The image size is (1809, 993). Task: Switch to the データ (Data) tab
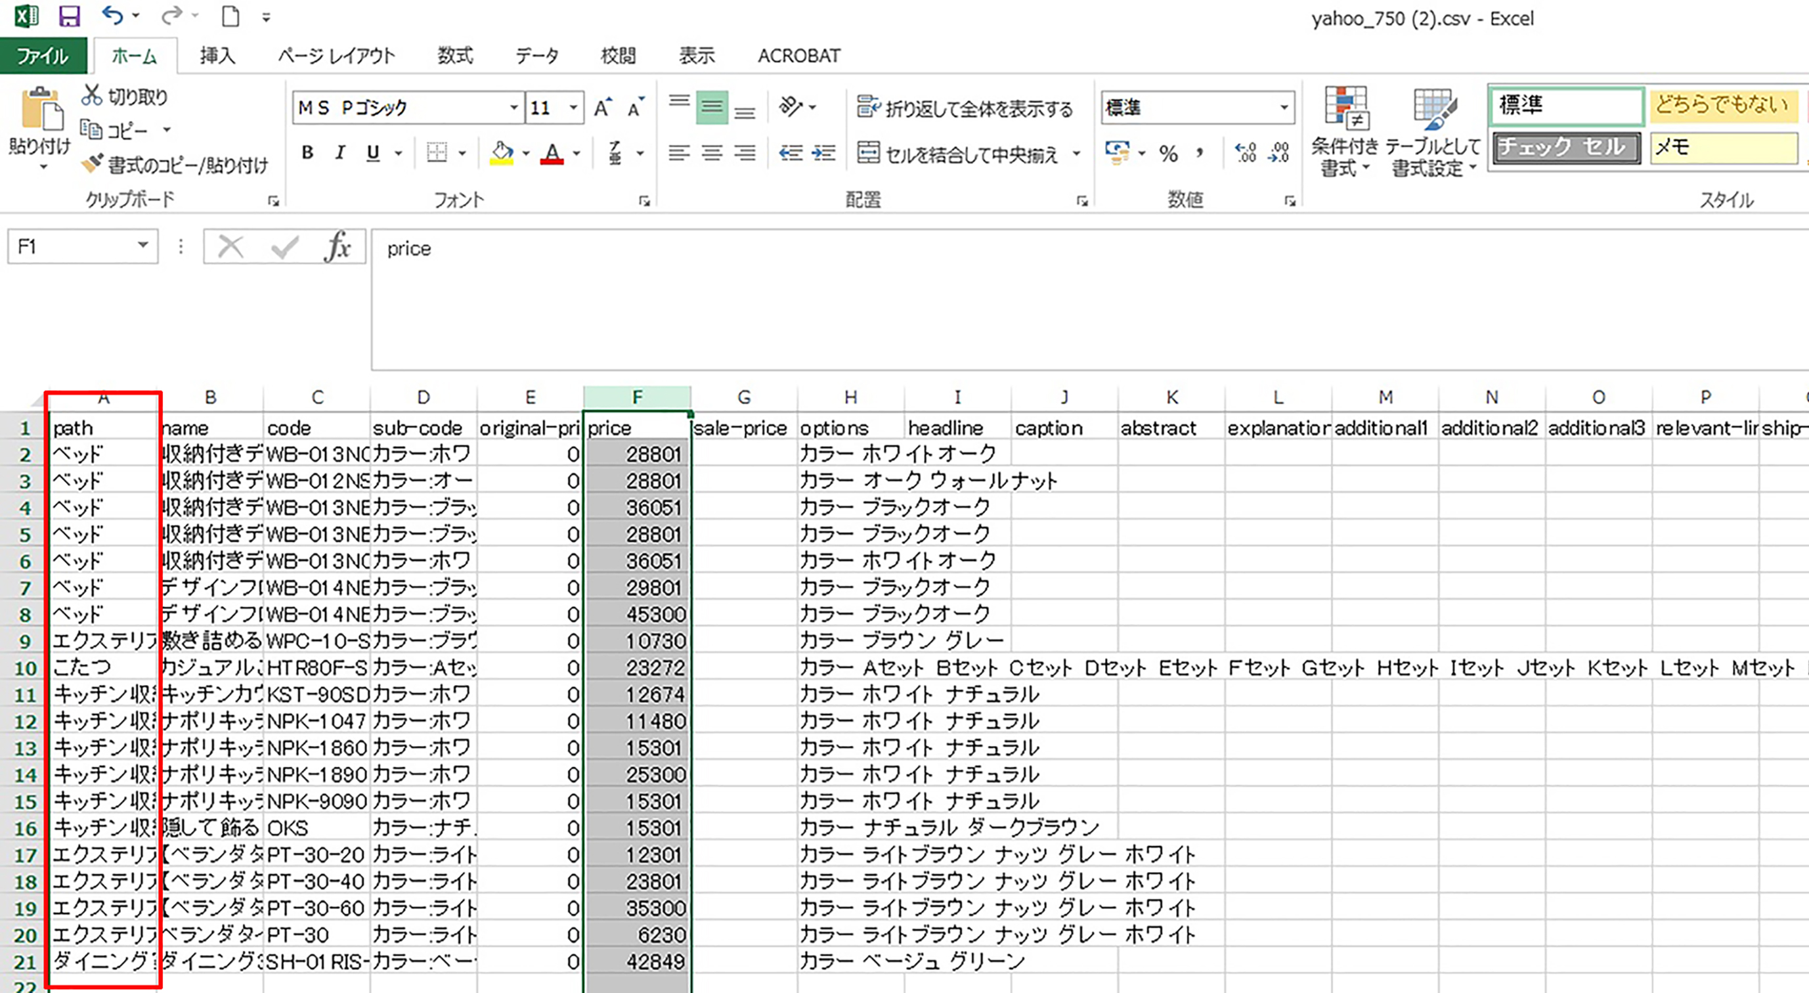(x=536, y=55)
